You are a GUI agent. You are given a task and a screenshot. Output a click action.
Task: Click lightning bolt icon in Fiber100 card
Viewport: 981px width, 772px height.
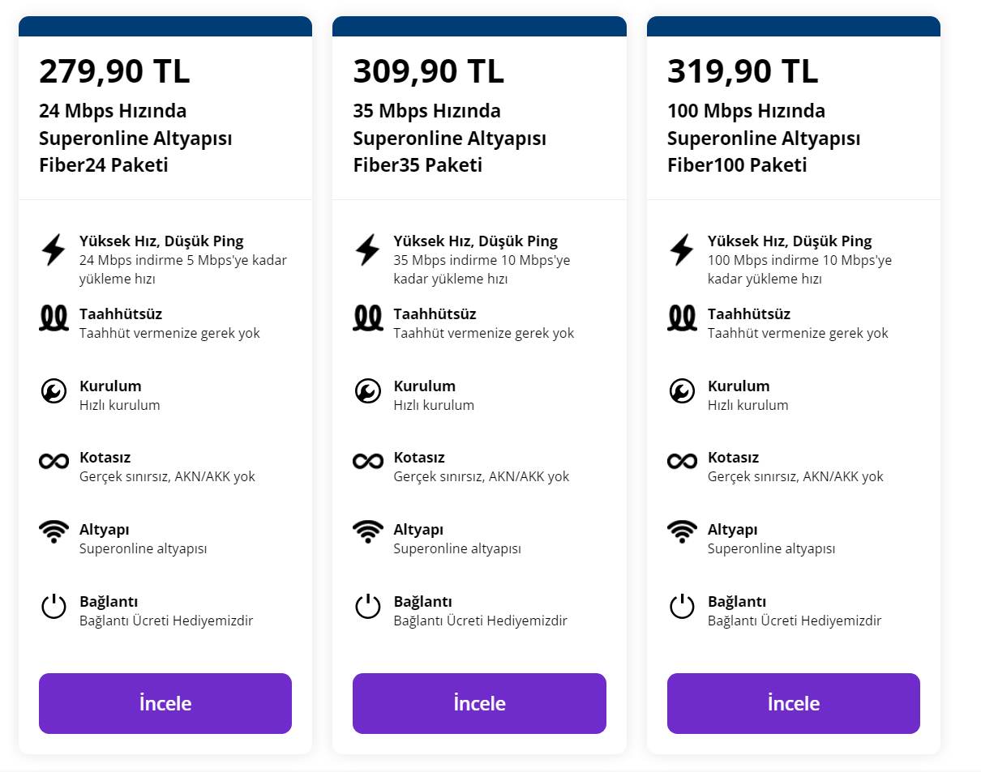pos(682,250)
